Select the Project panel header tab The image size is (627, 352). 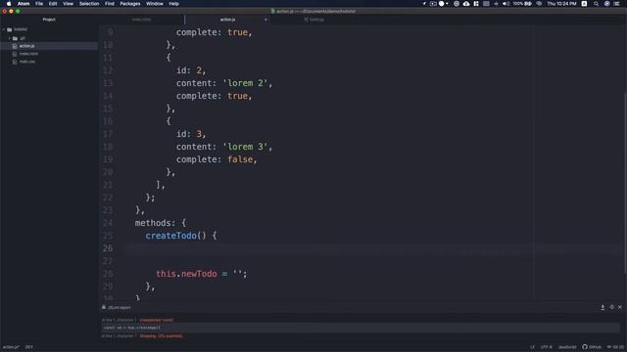(49, 20)
